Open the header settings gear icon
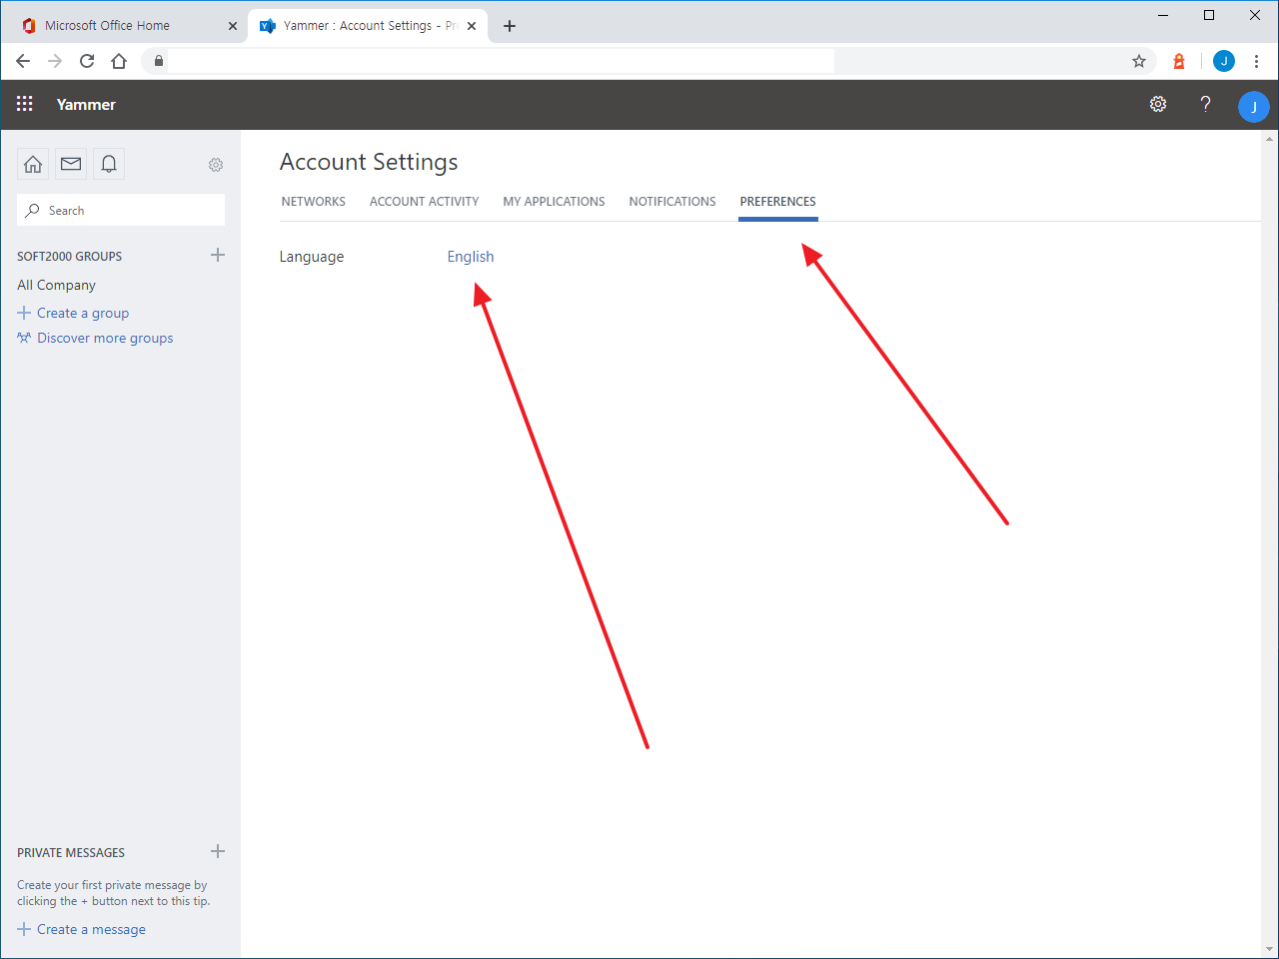The image size is (1279, 959). (1158, 104)
